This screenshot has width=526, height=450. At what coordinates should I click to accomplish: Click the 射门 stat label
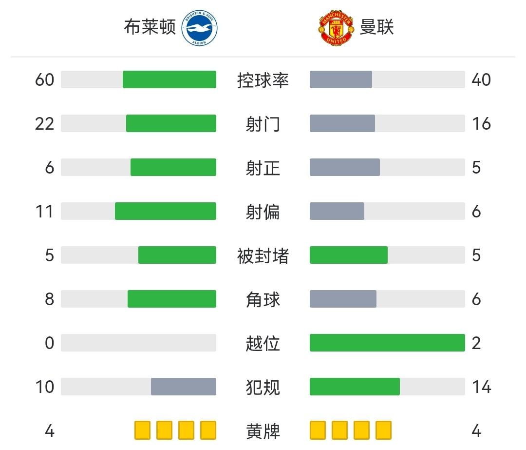(x=263, y=124)
